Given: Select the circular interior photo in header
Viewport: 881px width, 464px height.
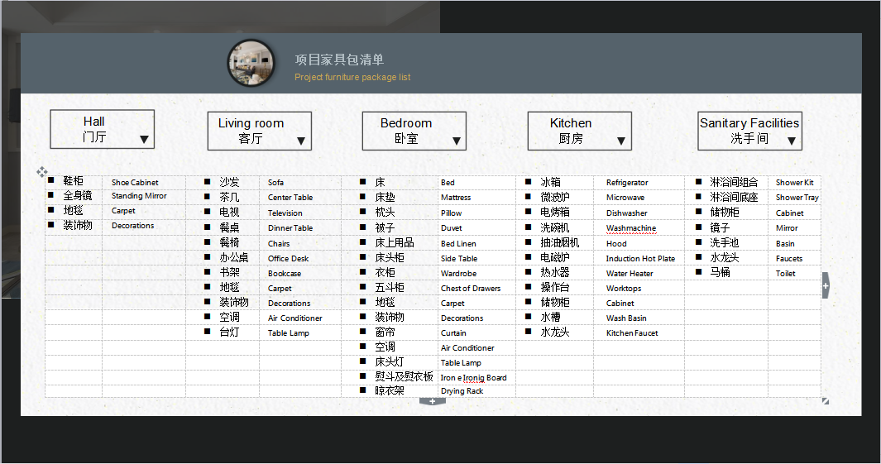Looking at the screenshot, I should 251,64.
